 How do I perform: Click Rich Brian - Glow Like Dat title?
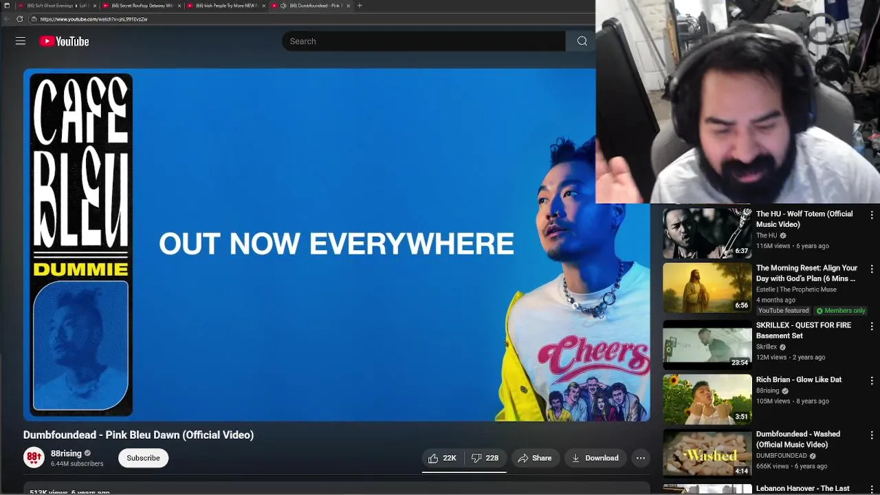(x=799, y=379)
